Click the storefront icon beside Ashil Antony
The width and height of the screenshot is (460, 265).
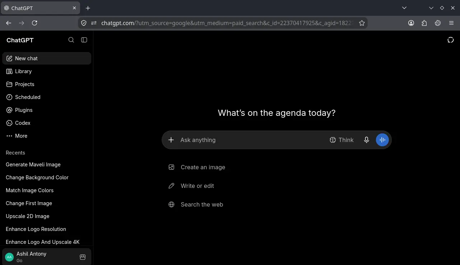[82, 257]
